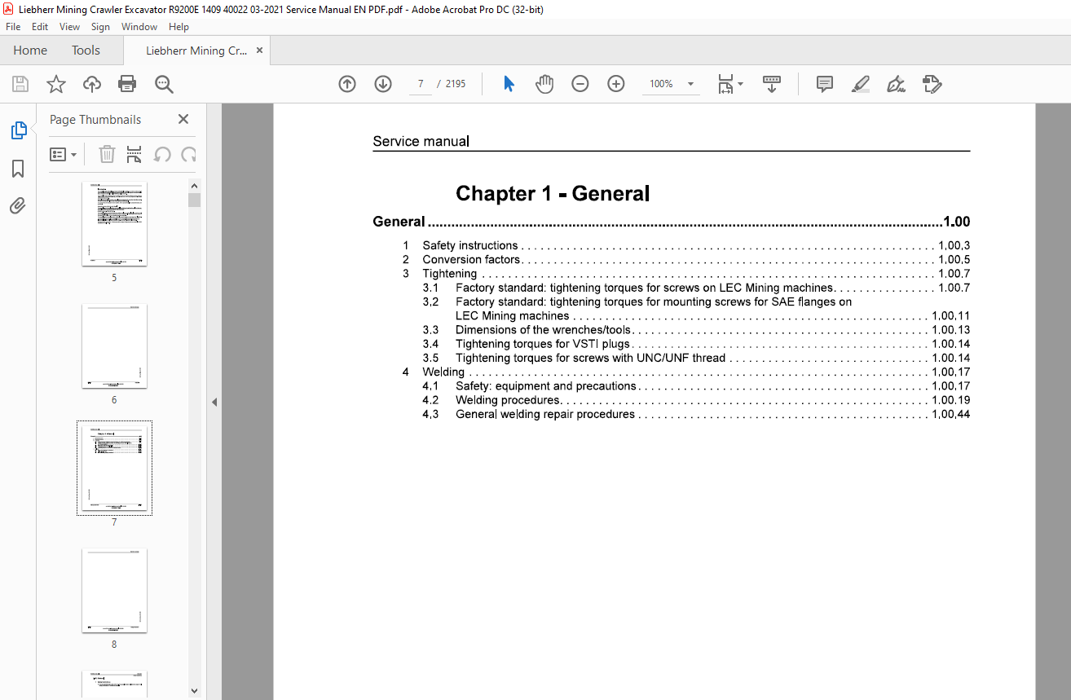Viewport: 1071px width, 700px height.
Task: Switch to the Home tab
Action: (30, 51)
